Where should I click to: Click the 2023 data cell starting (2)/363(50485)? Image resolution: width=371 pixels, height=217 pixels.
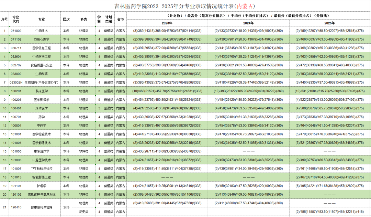pyautogui.click(x=167, y=195)
